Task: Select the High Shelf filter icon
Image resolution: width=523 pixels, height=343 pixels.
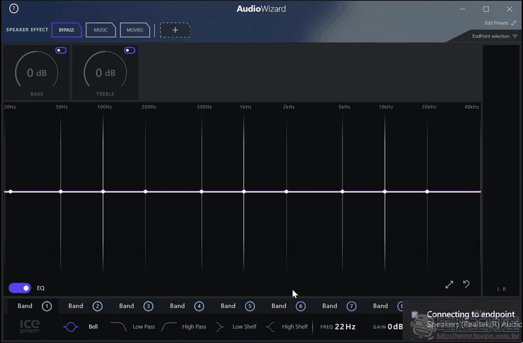Action: coord(271,327)
